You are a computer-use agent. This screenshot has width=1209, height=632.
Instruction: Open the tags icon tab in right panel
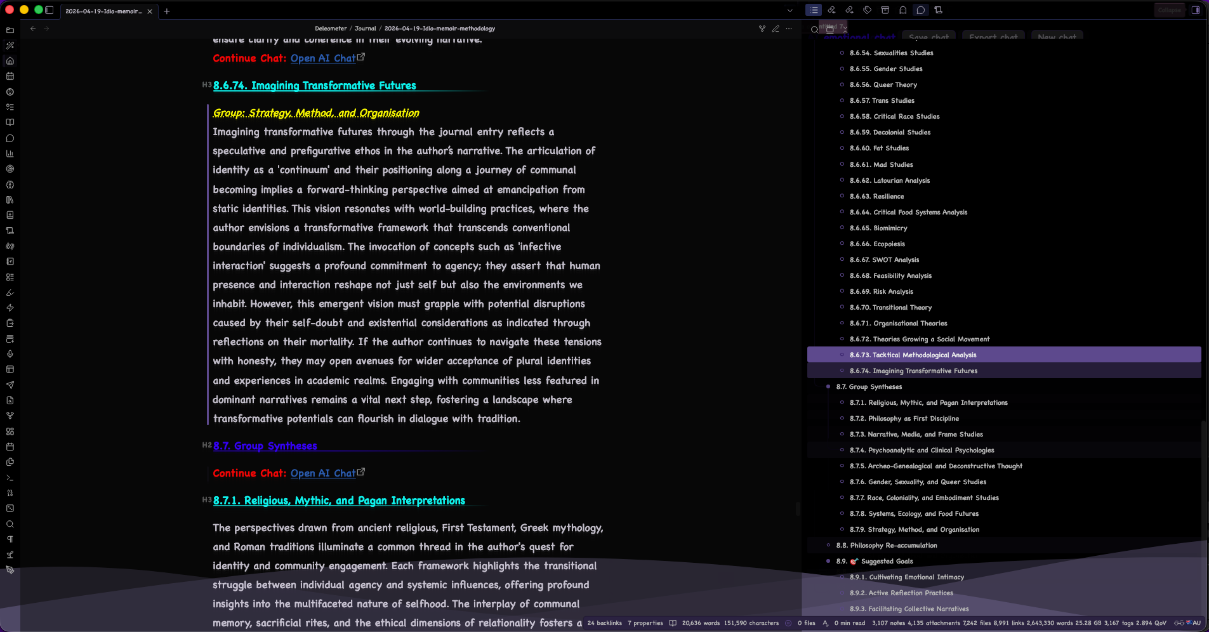tap(867, 10)
